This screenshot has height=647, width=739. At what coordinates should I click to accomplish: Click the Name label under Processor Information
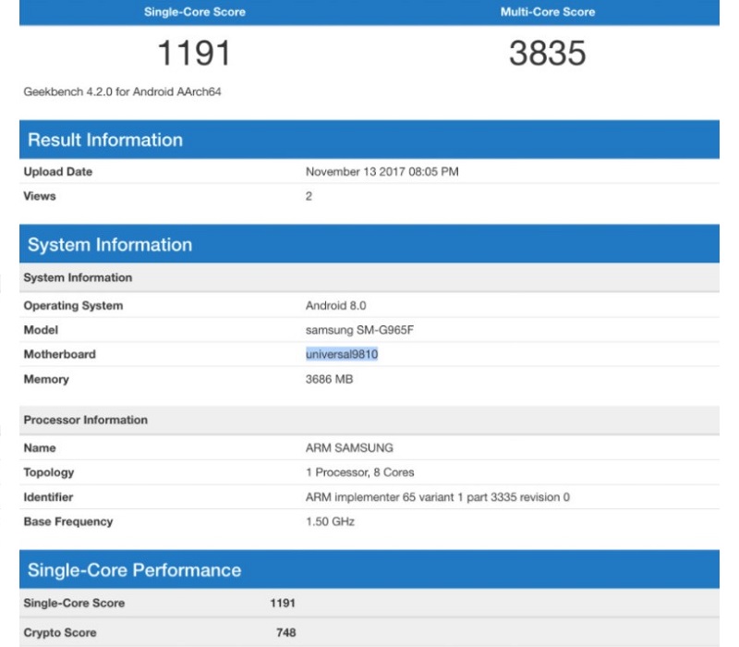tap(40, 448)
